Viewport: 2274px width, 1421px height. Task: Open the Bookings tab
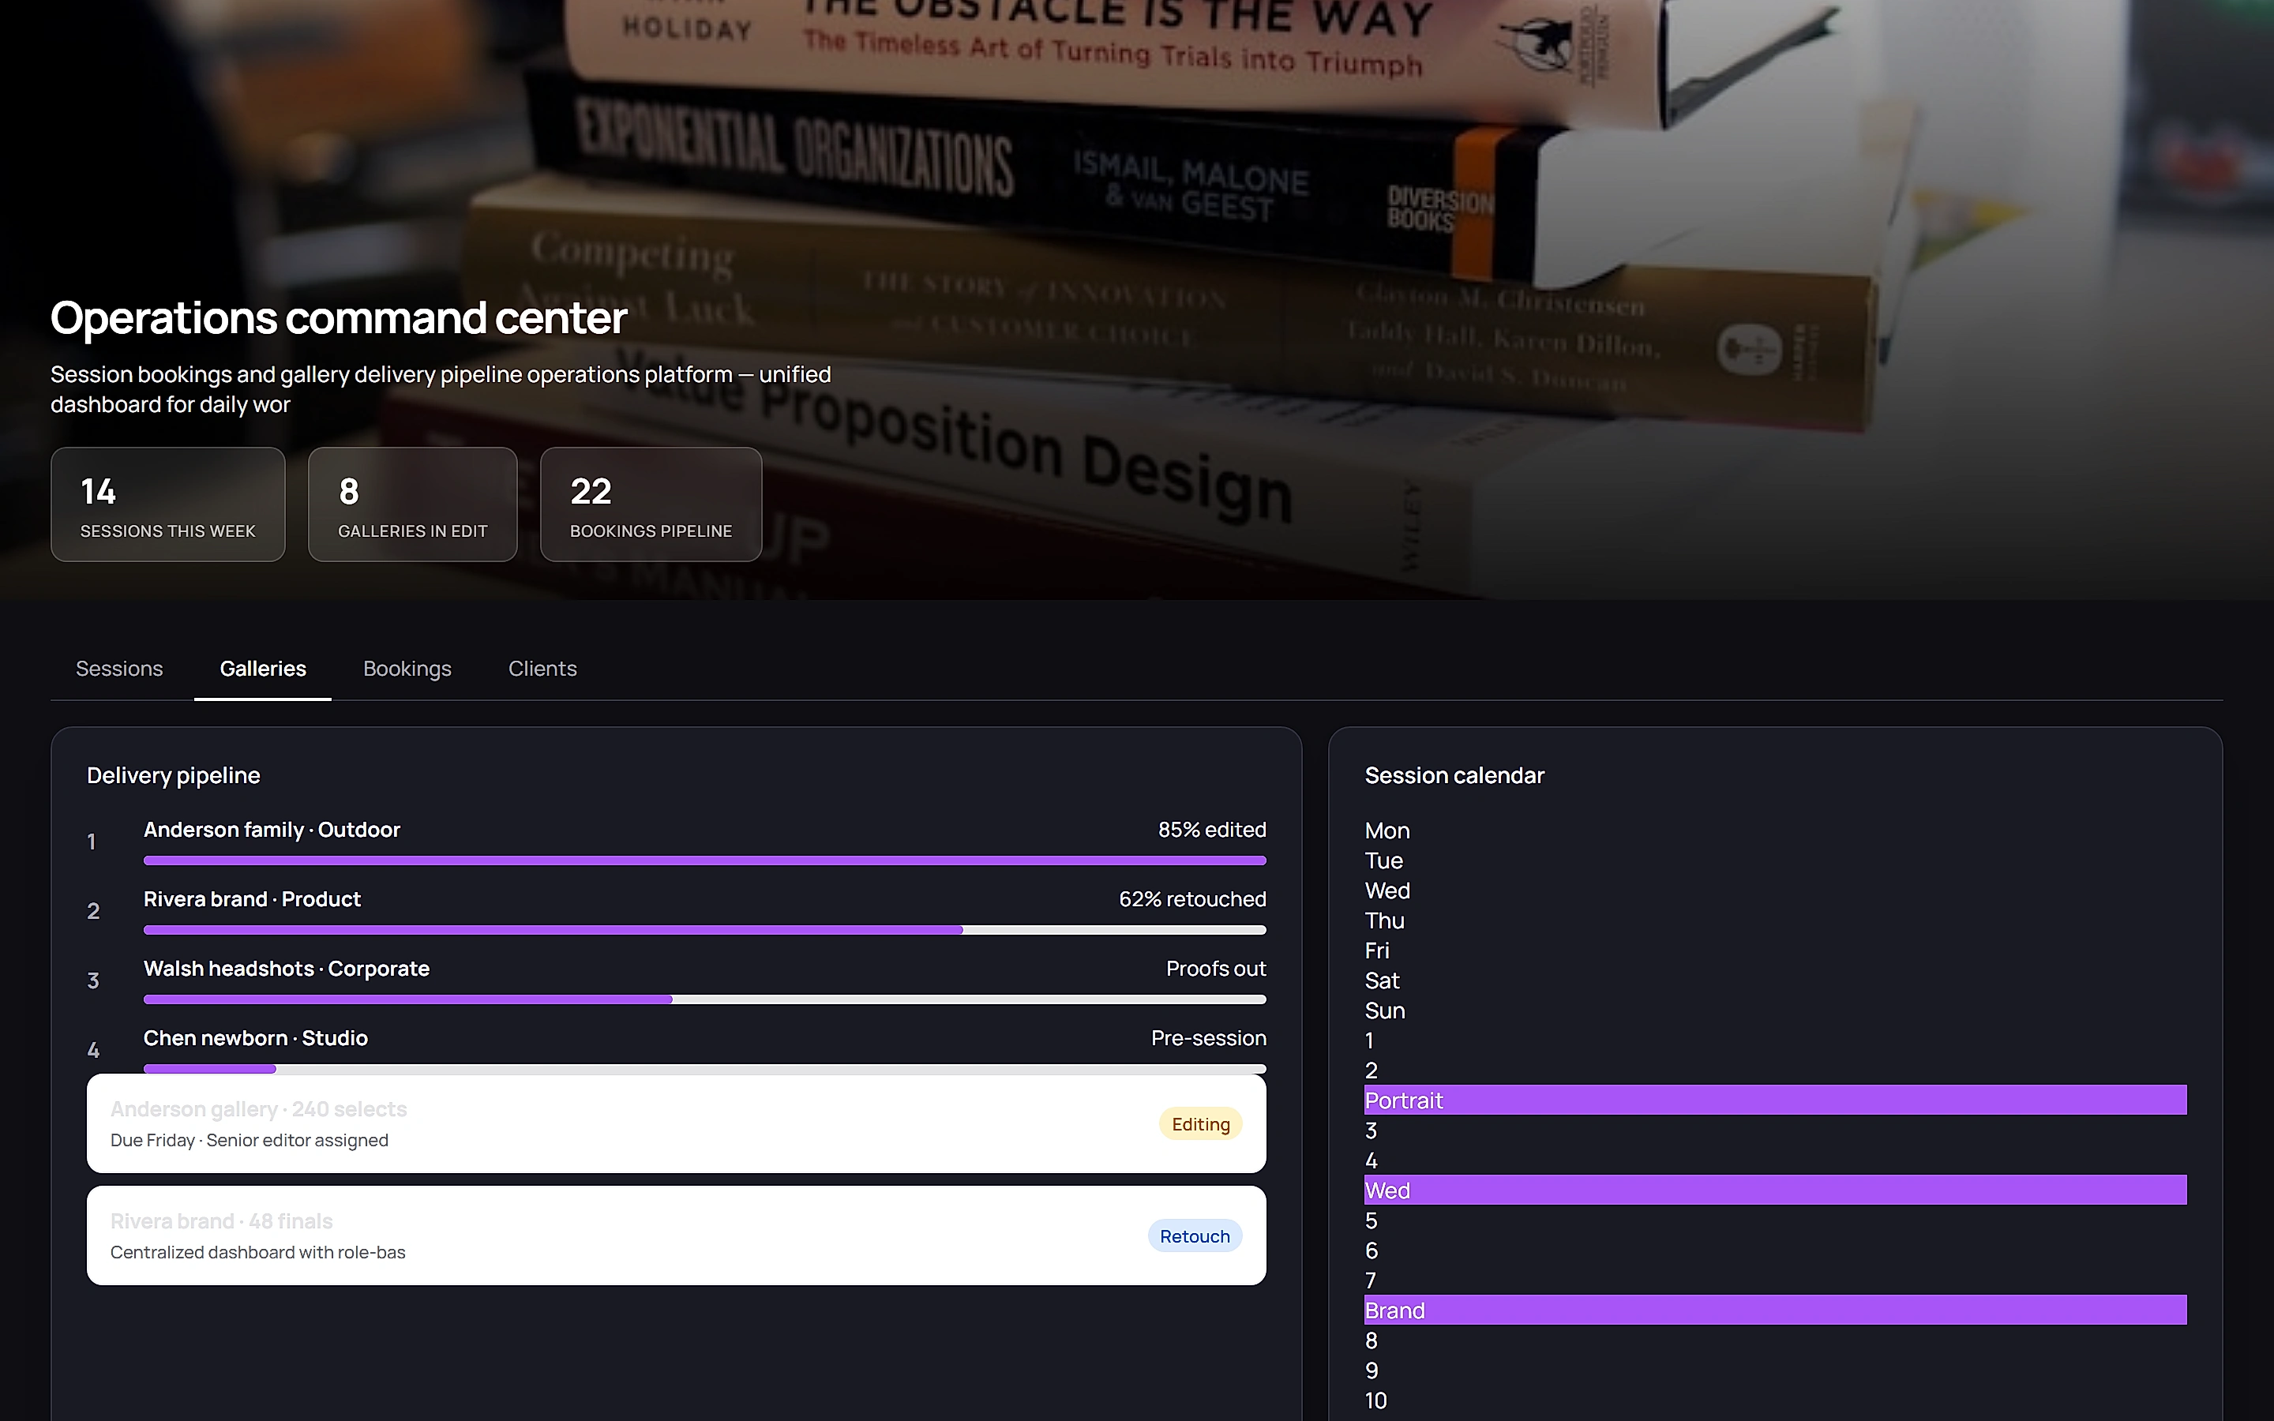(x=407, y=668)
